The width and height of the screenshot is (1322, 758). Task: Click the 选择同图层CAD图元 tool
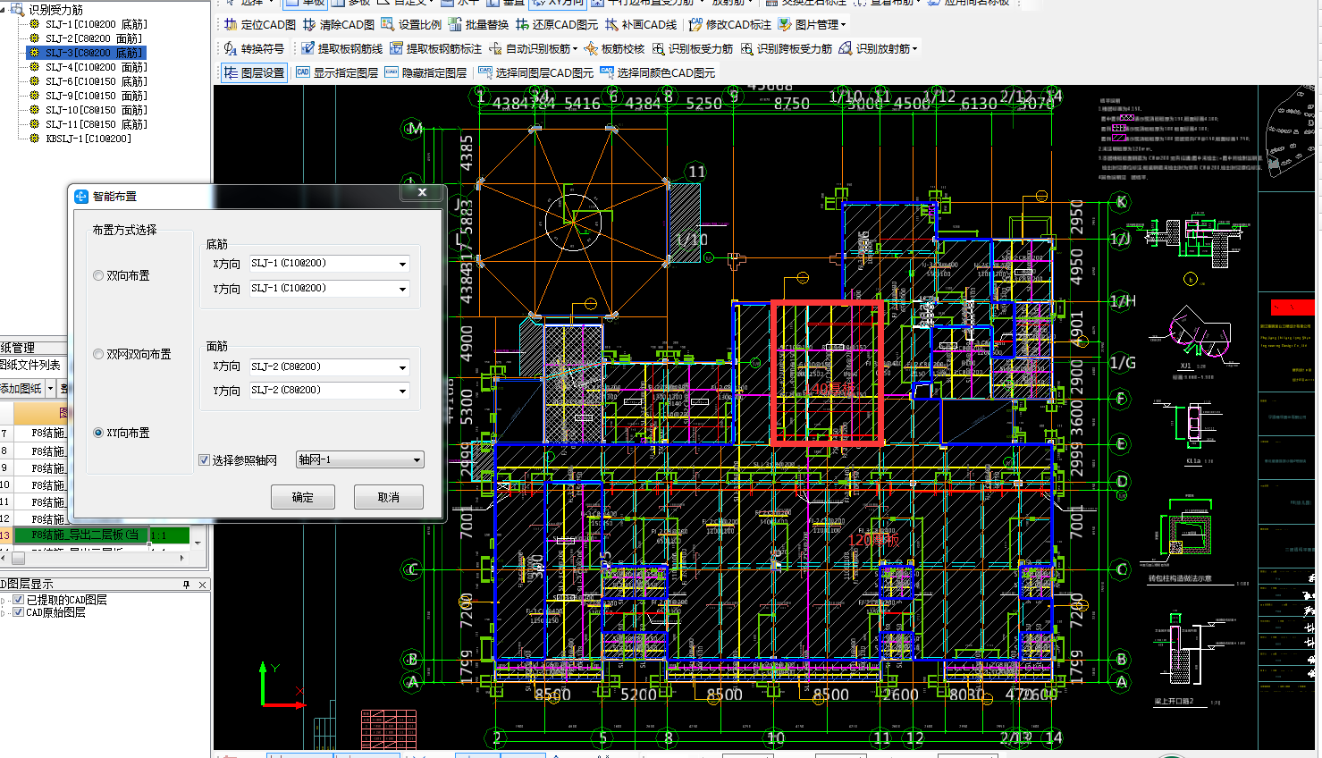click(535, 72)
